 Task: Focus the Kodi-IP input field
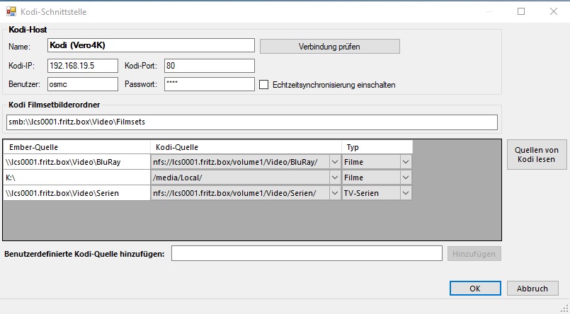83,66
